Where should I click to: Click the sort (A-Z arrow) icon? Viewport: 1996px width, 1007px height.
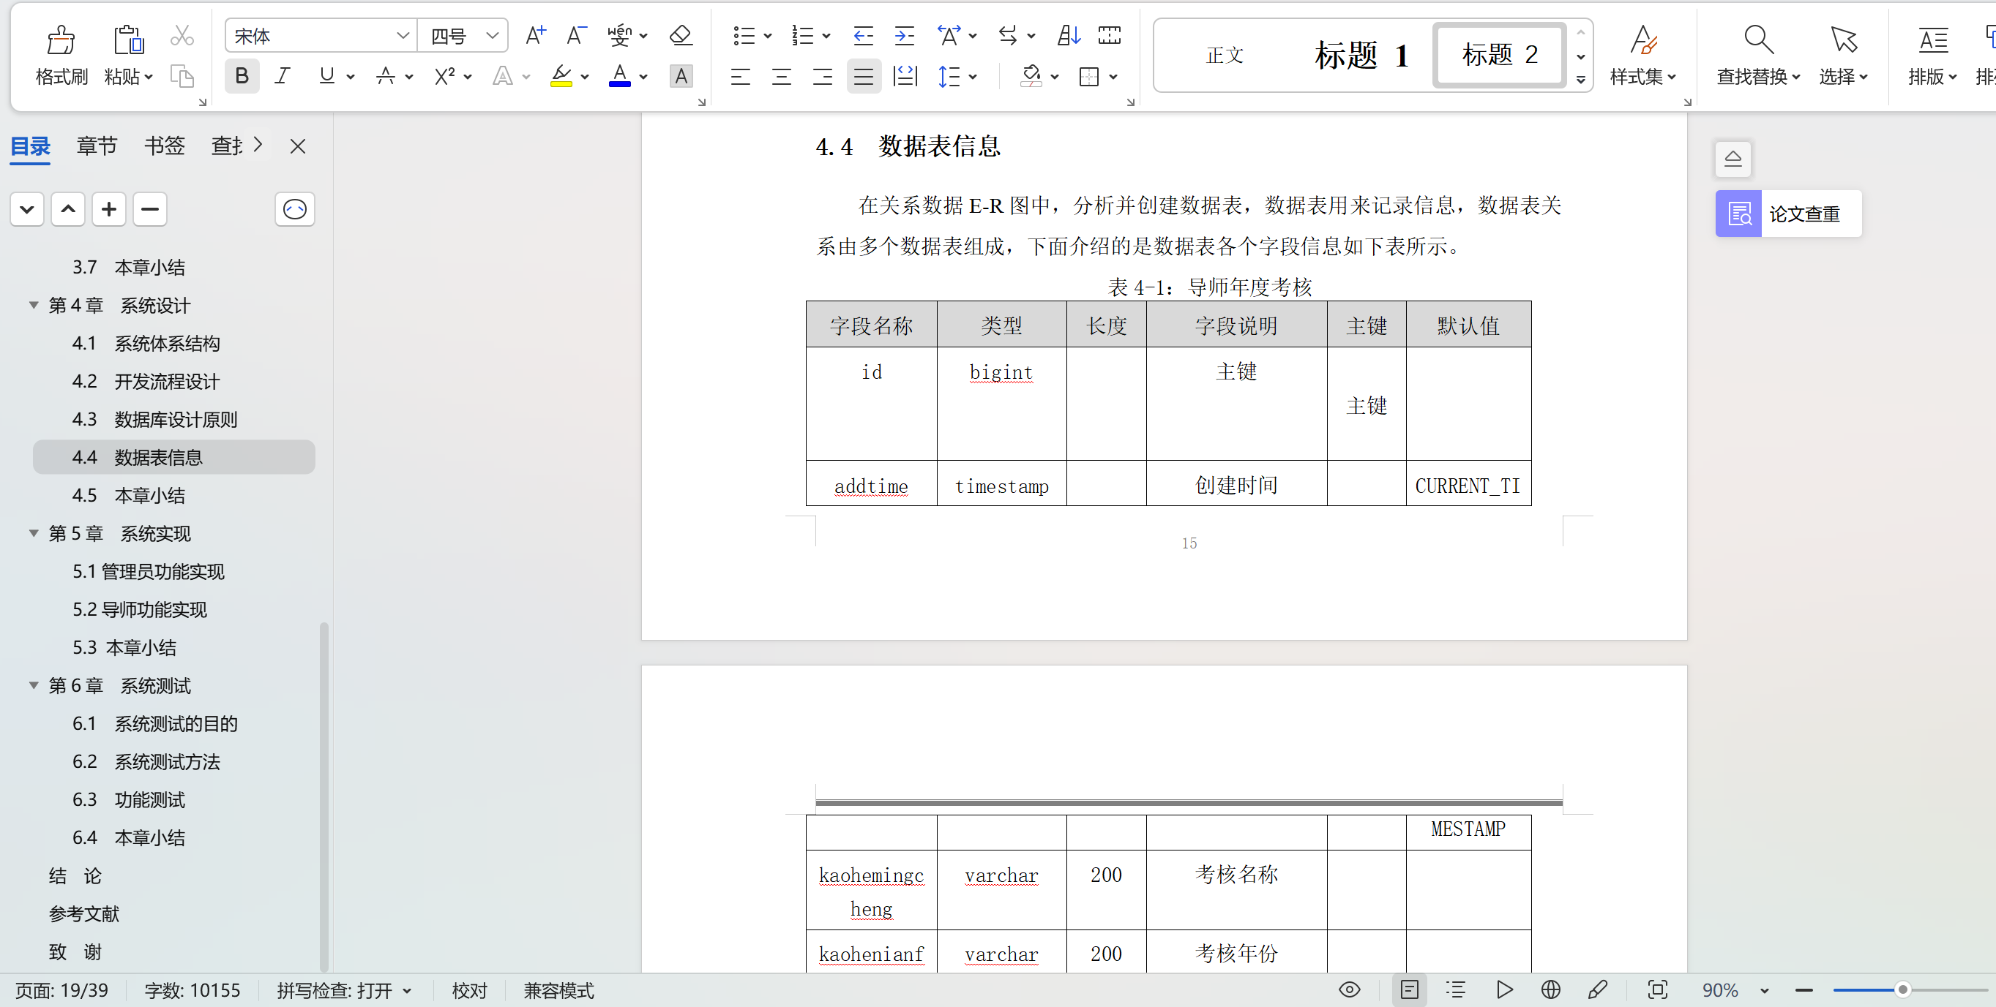1069,36
